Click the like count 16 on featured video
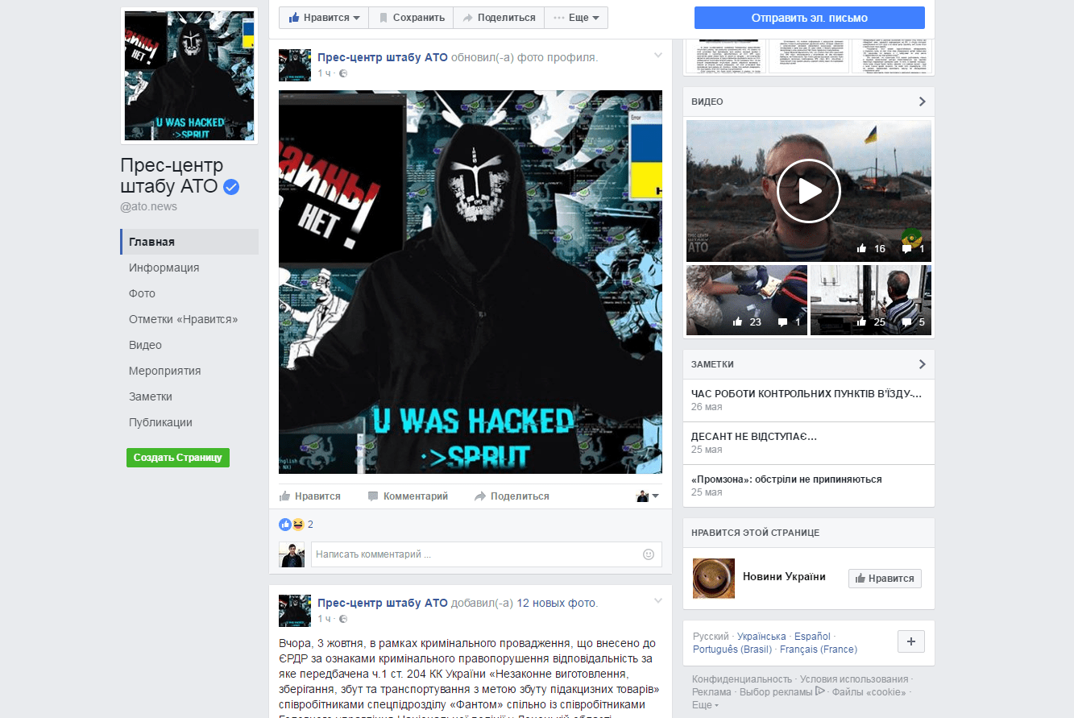 [872, 249]
